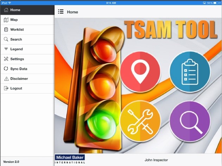Tap the yellow wrench and screwdriver icon
Screen dimensions: 222x166
(140, 121)
